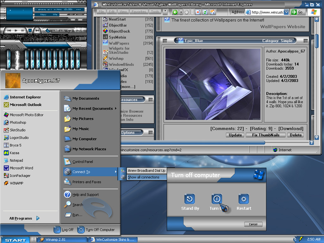This screenshot has height=243, width=324.
Task: Open Internet Explorer from Start menu
Action: pos(22,97)
